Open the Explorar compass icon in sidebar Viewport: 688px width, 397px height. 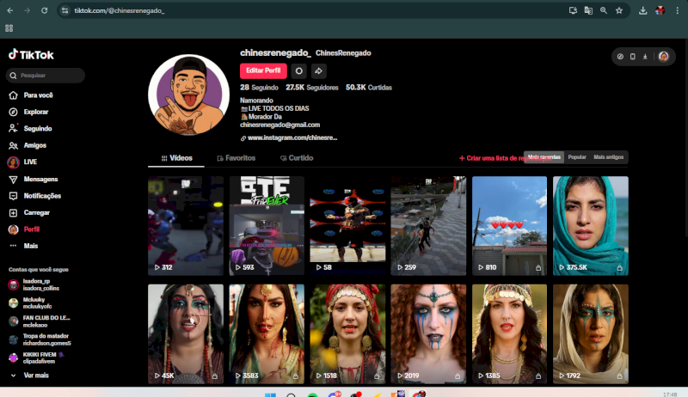(13, 112)
